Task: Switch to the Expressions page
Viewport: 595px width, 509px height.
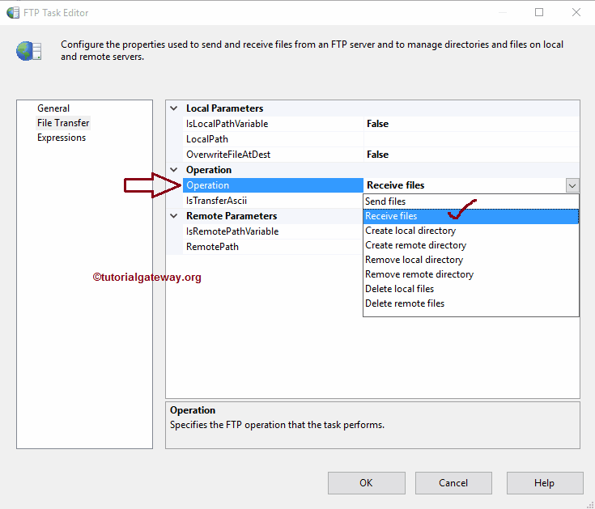Action: point(62,138)
